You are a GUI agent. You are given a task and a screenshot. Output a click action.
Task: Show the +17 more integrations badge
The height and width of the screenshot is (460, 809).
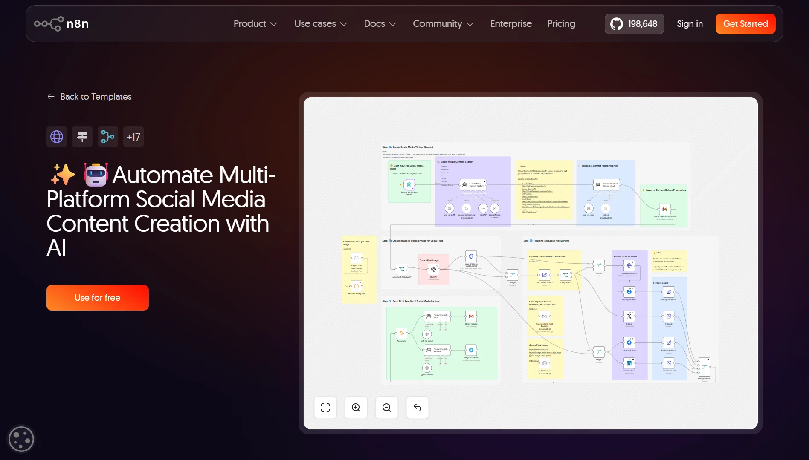point(133,137)
